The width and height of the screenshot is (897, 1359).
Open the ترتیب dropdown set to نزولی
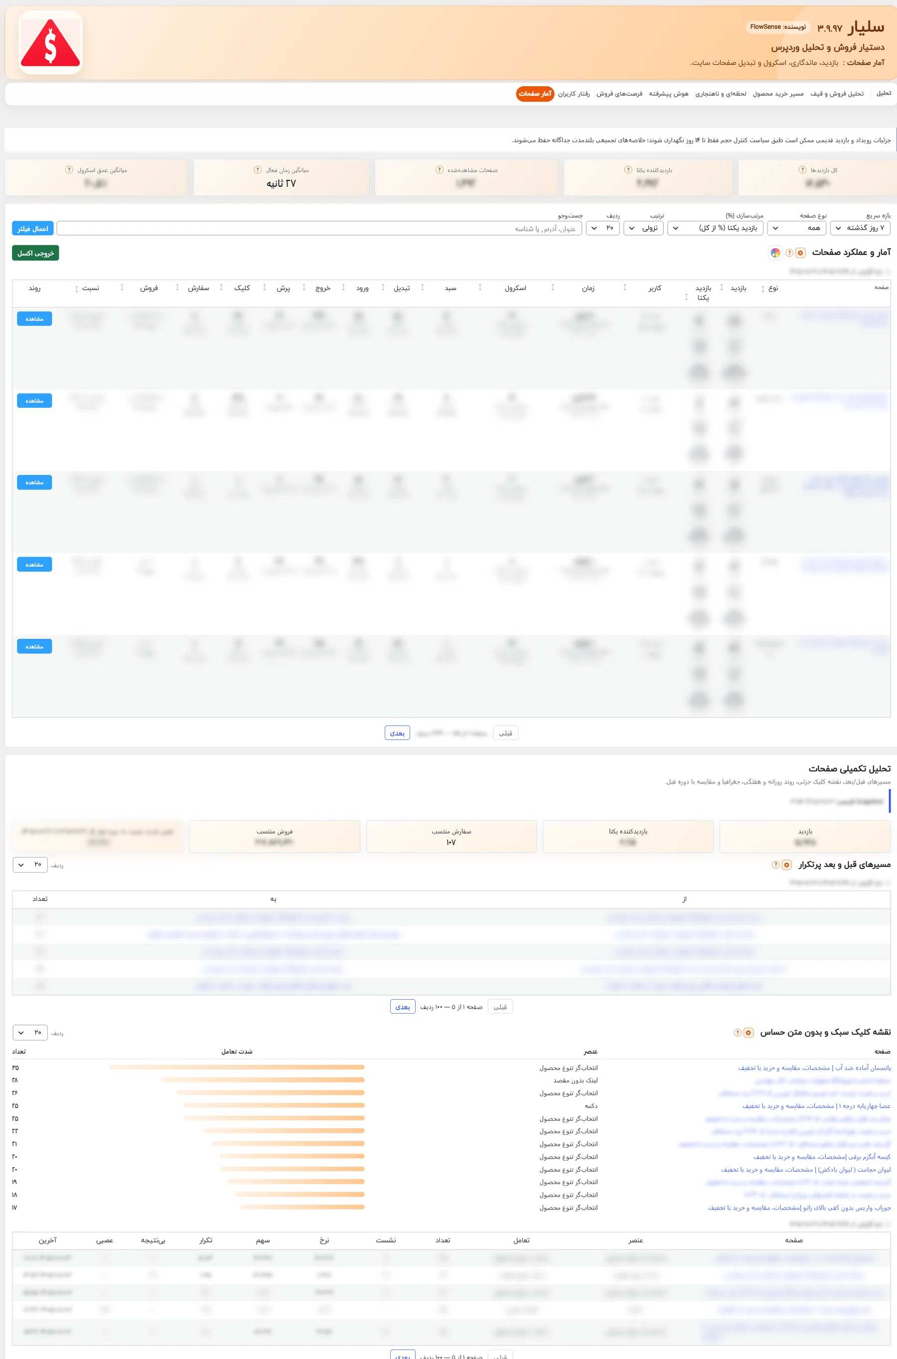point(643,228)
